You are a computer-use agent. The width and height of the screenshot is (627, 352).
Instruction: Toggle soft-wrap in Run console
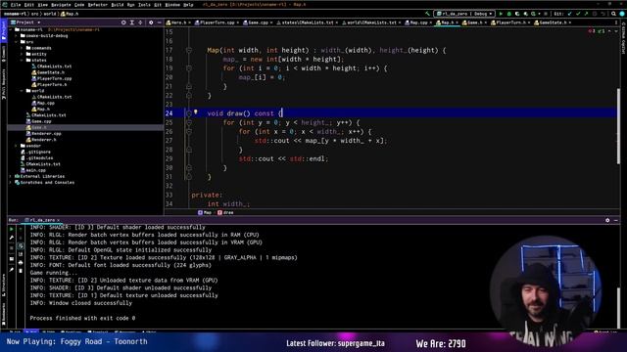click(21, 246)
